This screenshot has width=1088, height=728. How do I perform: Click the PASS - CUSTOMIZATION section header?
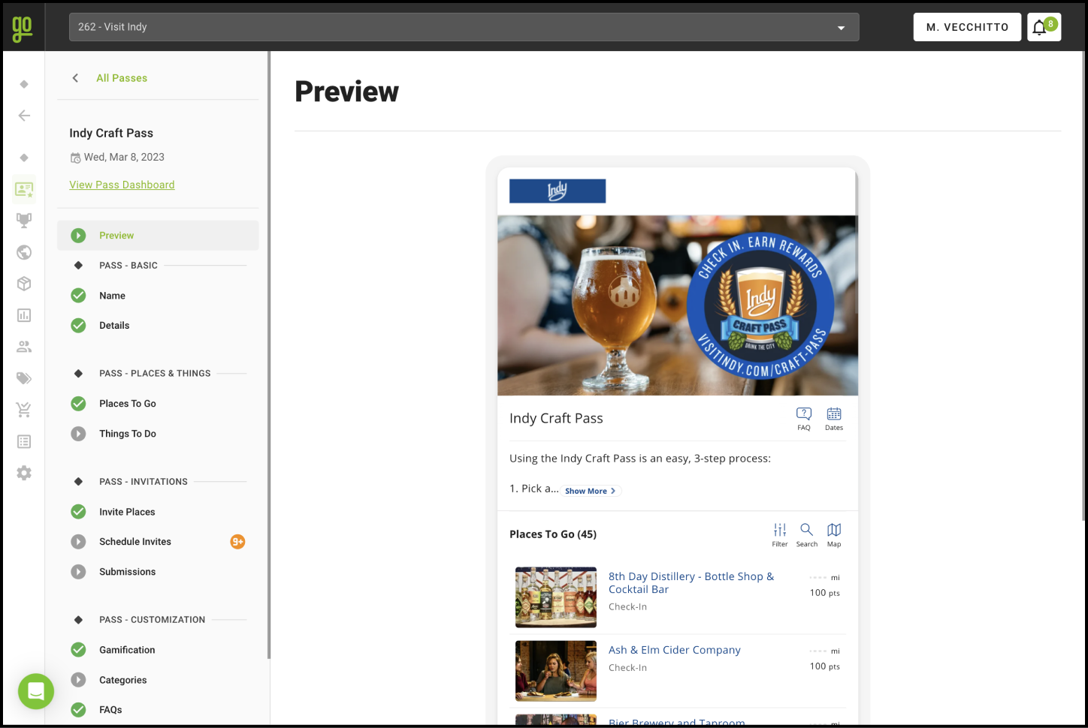coord(152,620)
